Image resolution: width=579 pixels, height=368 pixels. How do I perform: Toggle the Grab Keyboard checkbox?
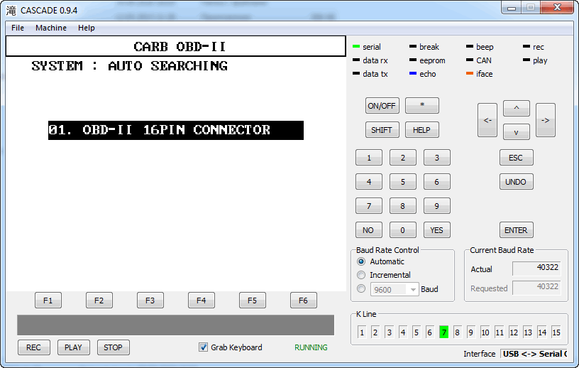point(203,347)
